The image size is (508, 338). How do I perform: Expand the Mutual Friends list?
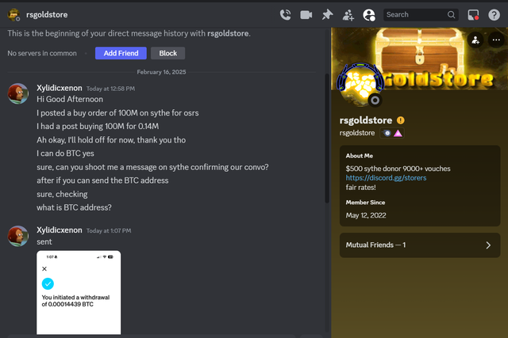coord(420,245)
